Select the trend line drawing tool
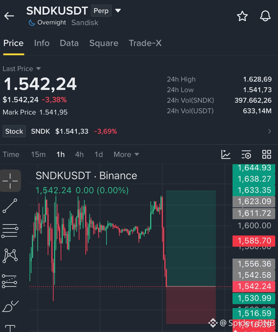The image size is (278, 332). tap(10, 206)
